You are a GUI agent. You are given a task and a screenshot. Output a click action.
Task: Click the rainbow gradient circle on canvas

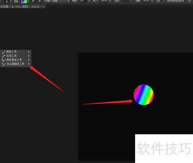pos(144,95)
